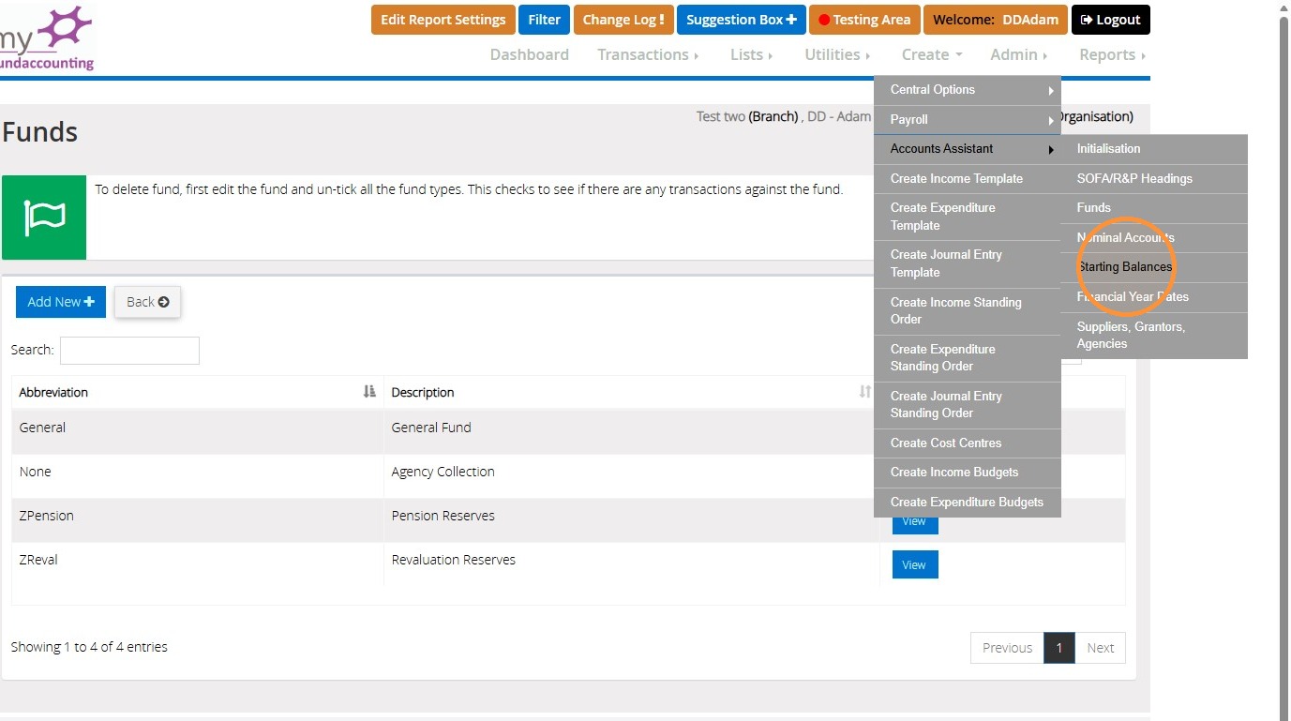Open the Change Log
This screenshot has height=721, width=1291.
623,20
